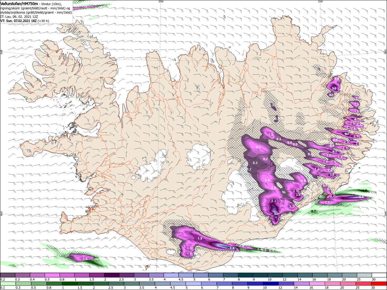The height and width of the screenshot is (290, 387).
Task: Click the 15W longitude label at the top
Action: (320, 1)
